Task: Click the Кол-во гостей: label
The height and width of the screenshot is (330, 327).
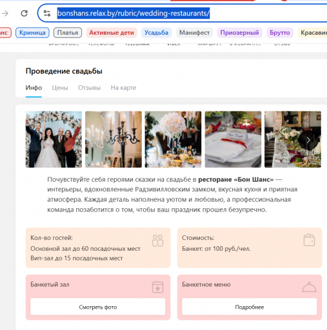Action: [52, 238]
